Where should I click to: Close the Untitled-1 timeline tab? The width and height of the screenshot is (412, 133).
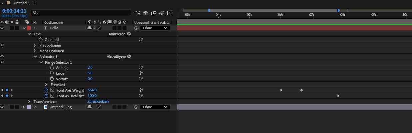click(x=3, y=3)
